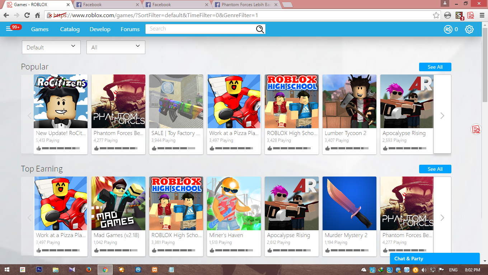The height and width of the screenshot is (275, 488).
Task: Open Murder Mystery 2 game title link
Action: tap(346, 235)
